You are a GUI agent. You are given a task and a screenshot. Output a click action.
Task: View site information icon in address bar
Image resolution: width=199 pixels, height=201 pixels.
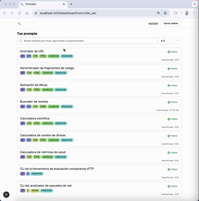[x=36, y=13]
